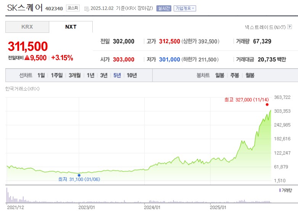Click the 한국거래소(KRX) chart label
298x215 pixels.
(x=22, y=89)
